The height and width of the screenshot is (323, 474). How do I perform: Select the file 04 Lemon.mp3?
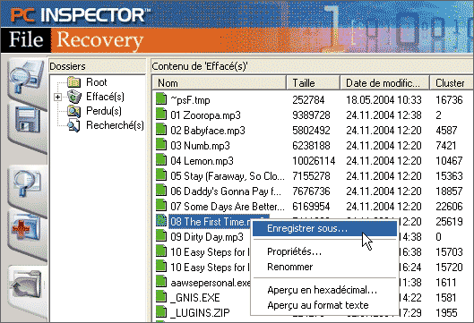point(202,161)
